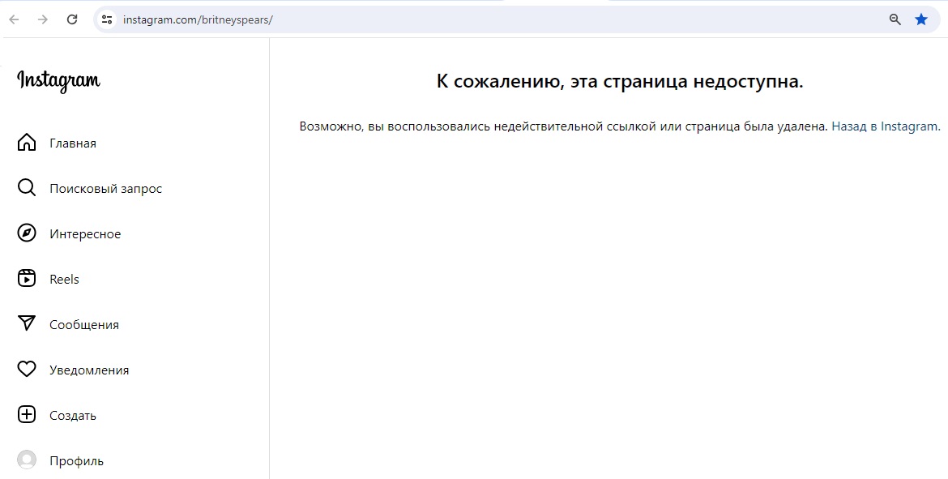Click the text Возможно, вы воспользовались недействительной ссылкой
Image resolution: width=948 pixels, height=479 pixels.
[477, 126]
